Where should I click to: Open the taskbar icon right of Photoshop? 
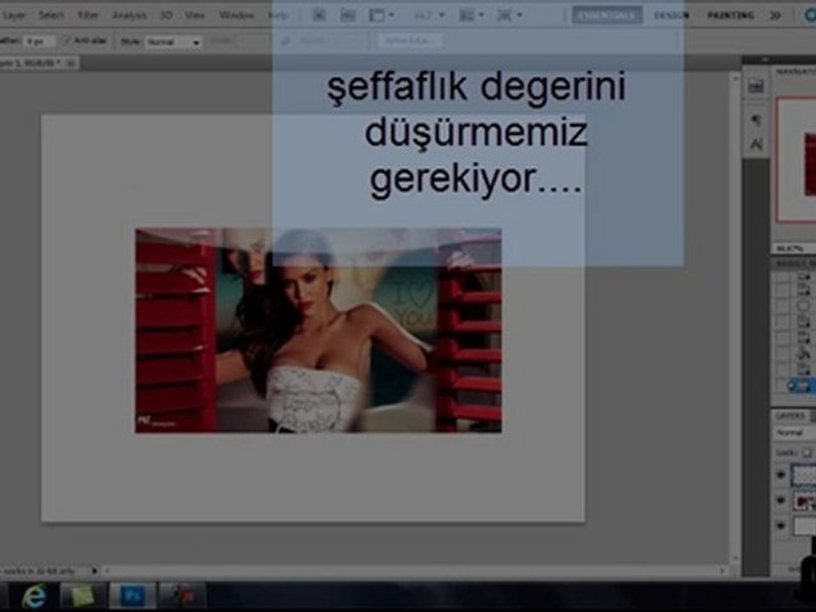click(x=182, y=596)
